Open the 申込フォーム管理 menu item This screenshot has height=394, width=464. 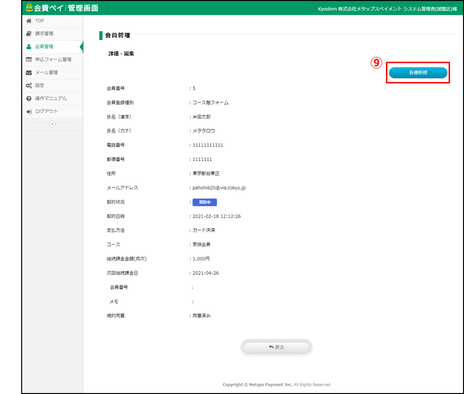point(53,60)
